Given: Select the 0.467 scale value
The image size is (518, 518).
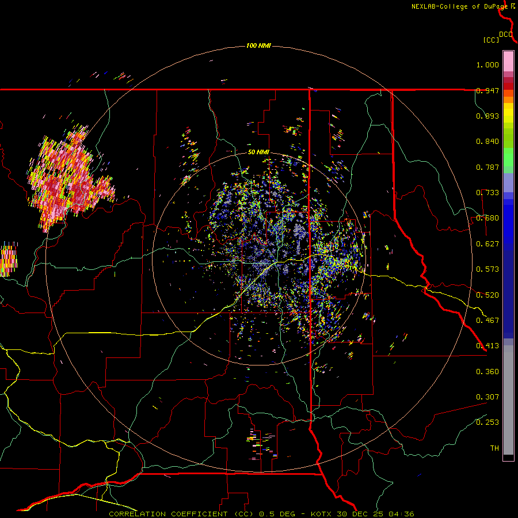Looking at the screenshot, I should (x=487, y=321).
